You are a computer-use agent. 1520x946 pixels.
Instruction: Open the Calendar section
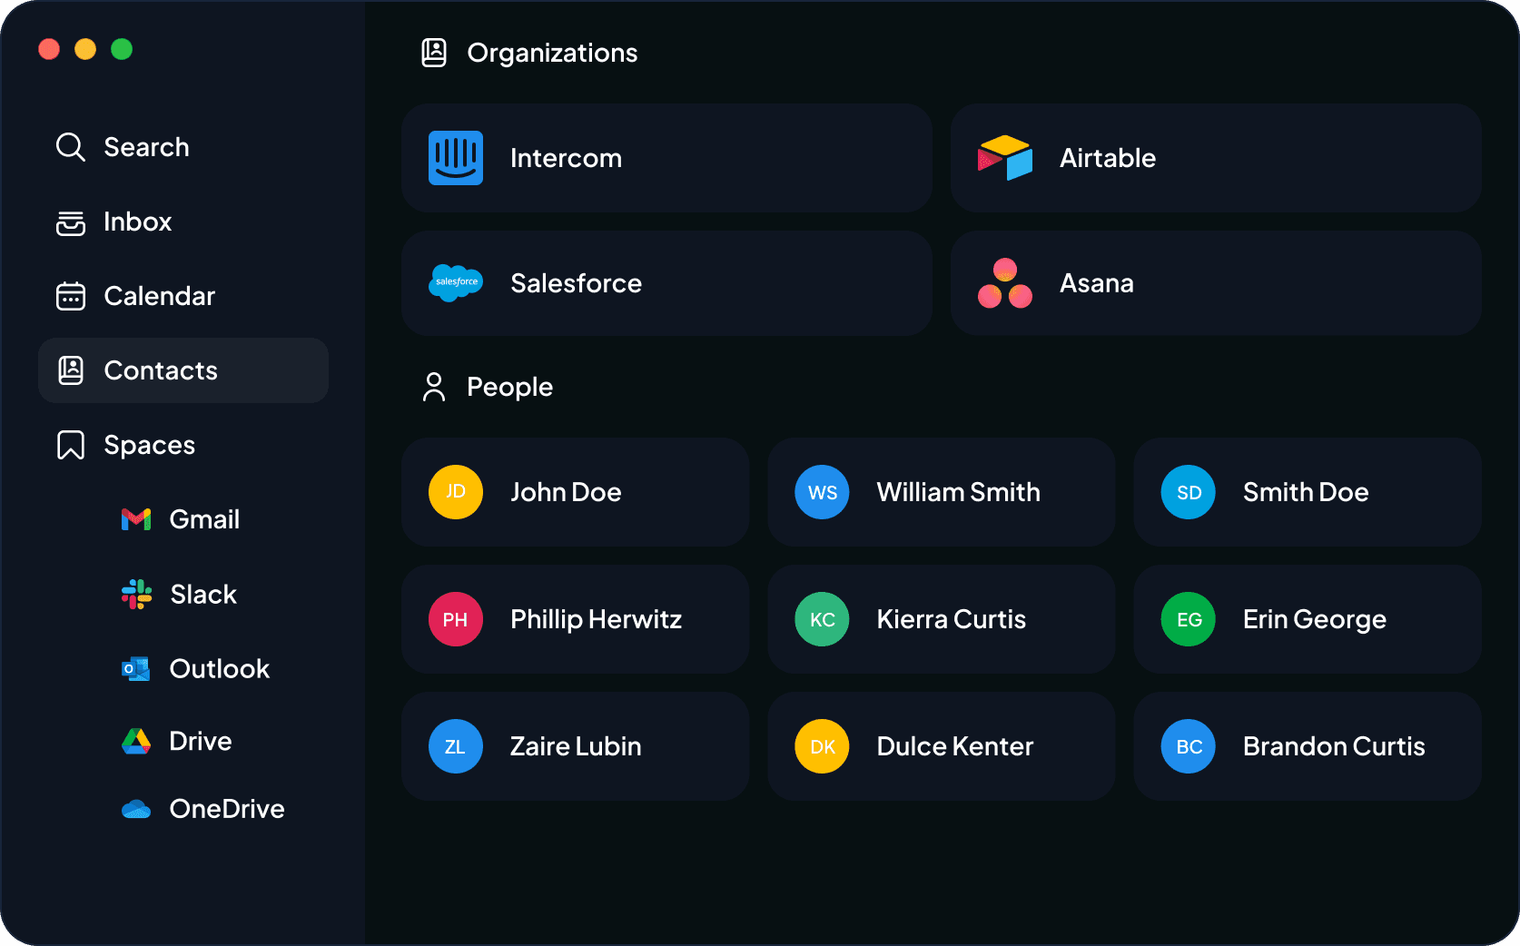(x=183, y=296)
